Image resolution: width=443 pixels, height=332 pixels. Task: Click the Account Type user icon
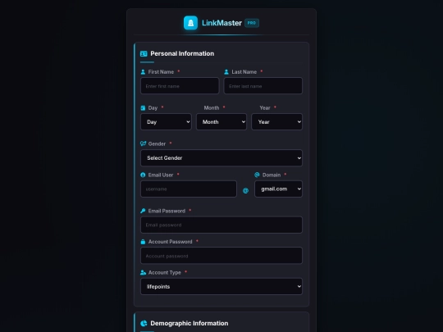point(144,272)
